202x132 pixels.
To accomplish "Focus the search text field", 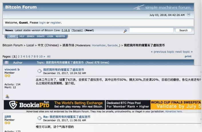I will pos(151,30).
